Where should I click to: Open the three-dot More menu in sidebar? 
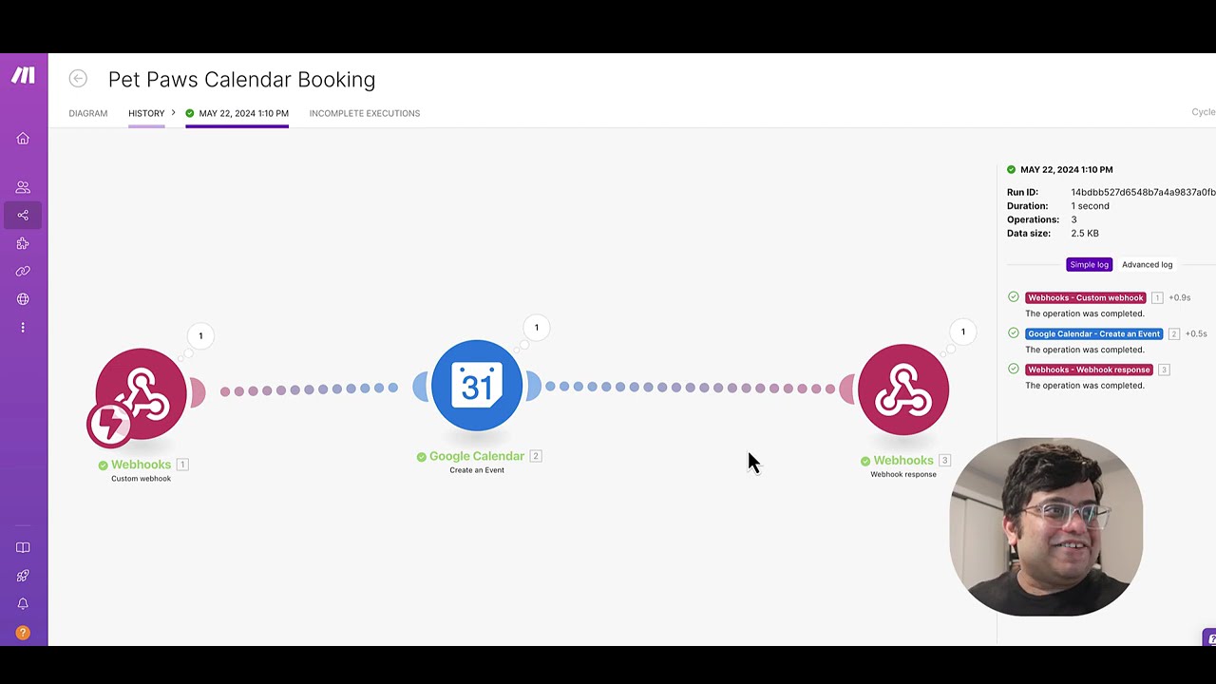coord(23,328)
